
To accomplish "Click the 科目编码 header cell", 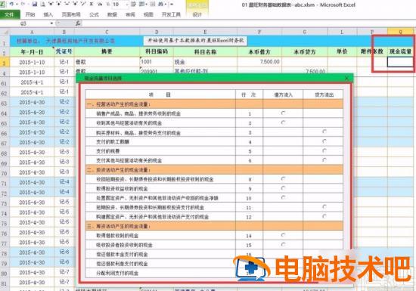I will 157,51.
